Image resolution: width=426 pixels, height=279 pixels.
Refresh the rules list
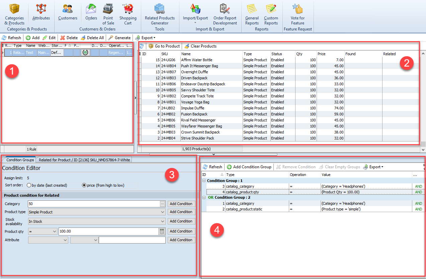11,38
